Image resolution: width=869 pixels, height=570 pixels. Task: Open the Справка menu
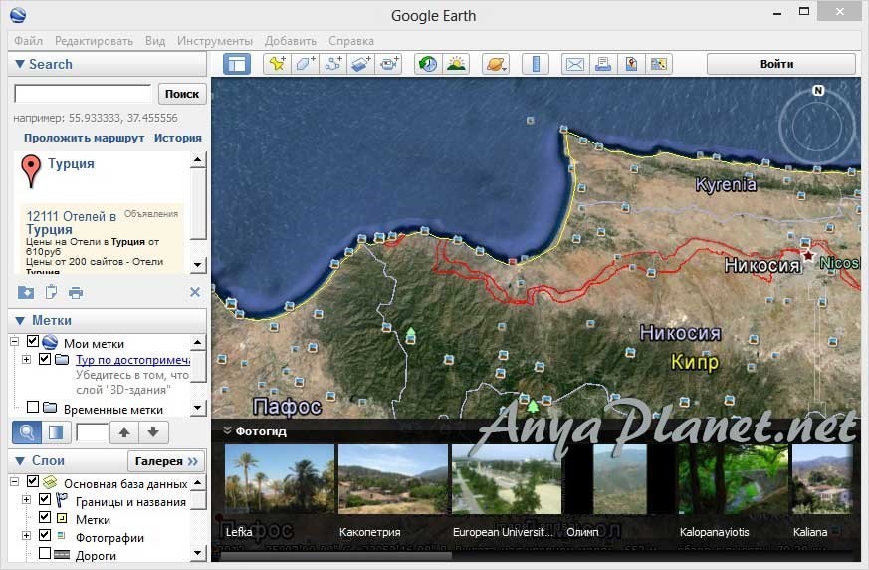pyautogui.click(x=350, y=41)
